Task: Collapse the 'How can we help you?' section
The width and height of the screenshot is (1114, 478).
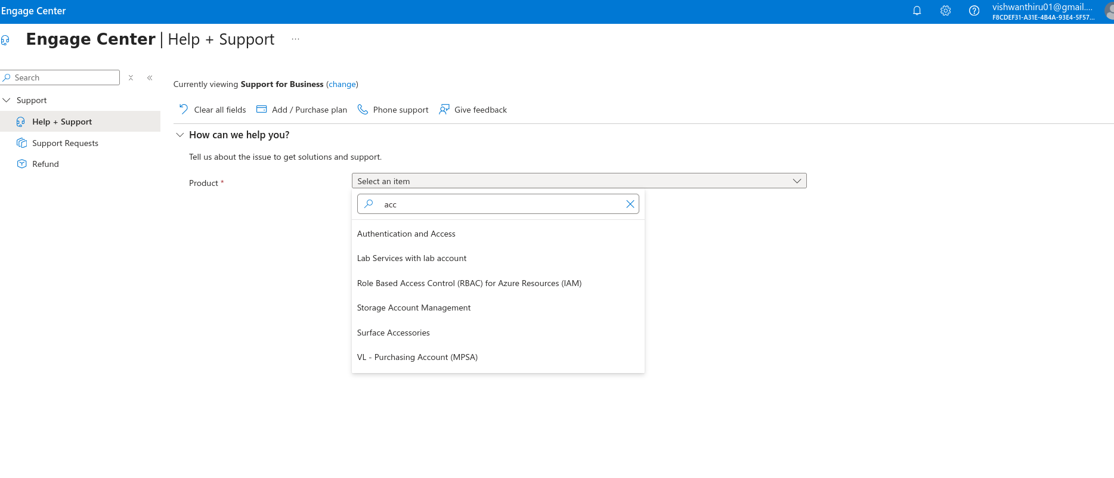Action: (180, 135)
